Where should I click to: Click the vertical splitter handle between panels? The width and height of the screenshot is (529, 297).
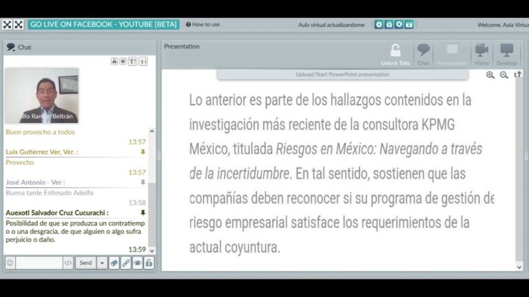pos(159,155)
